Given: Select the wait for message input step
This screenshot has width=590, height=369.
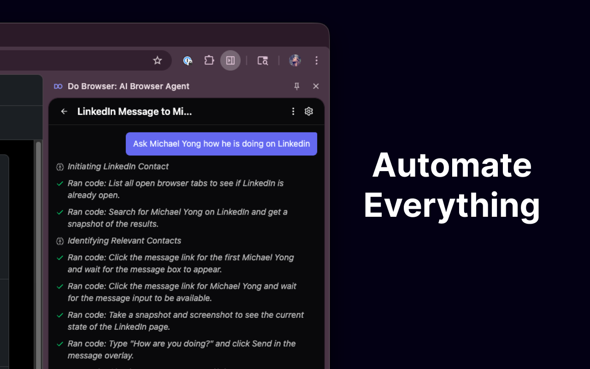Looking at the screenshot, I should click(x=181, y=292).
